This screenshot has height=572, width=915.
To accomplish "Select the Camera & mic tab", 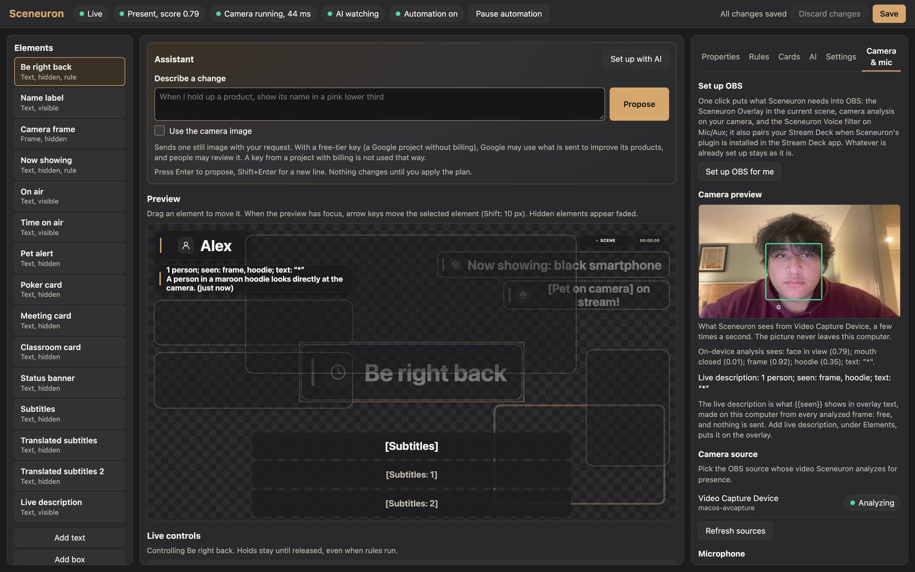I will point(881,56).
